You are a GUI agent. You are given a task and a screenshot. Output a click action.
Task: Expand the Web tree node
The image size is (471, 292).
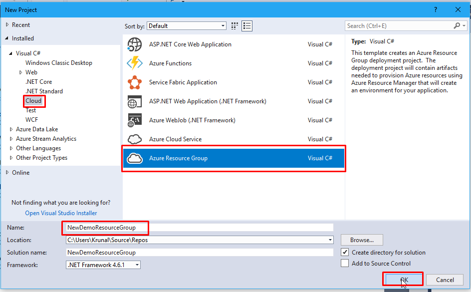coord(20,72)
